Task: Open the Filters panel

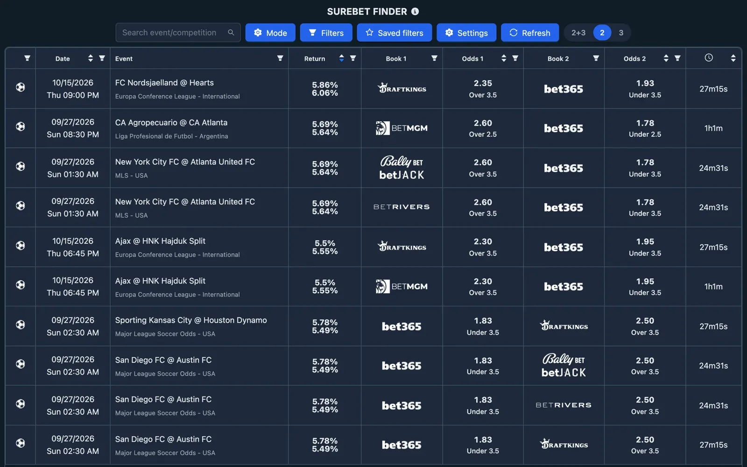Action: (326, 33)
